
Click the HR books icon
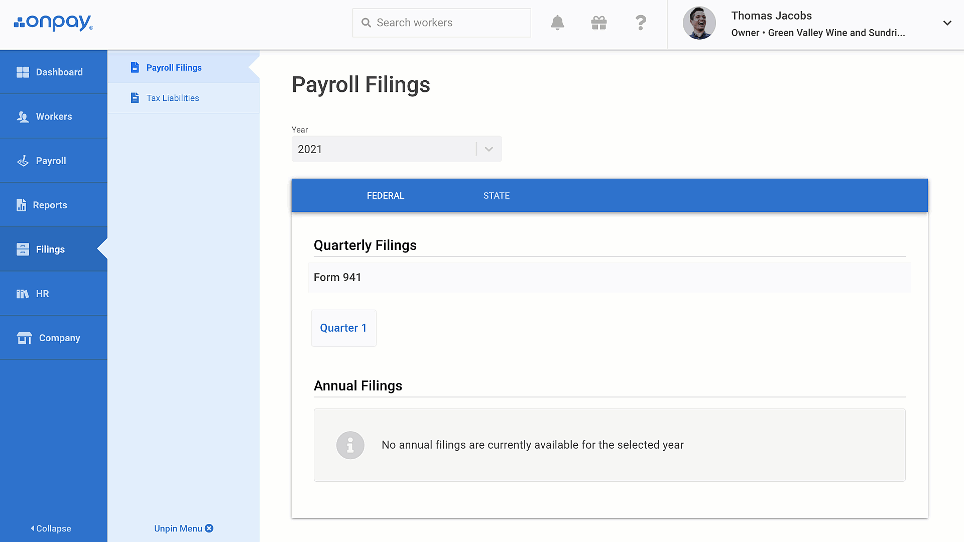[x=23, y=294]
